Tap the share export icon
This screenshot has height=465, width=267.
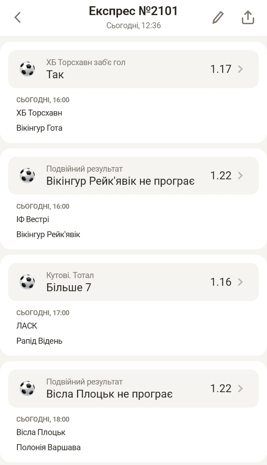point(248,17)
